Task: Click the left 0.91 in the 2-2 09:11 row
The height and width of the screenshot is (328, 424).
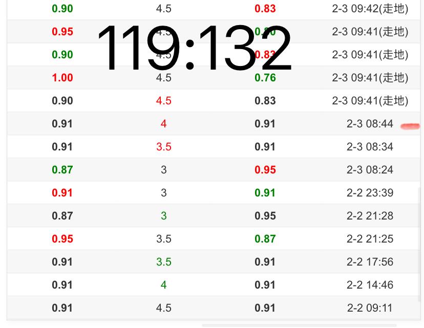Action: click(62, 308)
